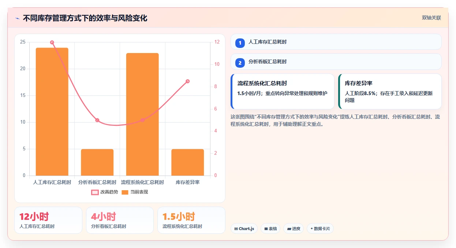
Task: Click the right axis value 12
Action: pyautogui.click(x=217, y=42)
